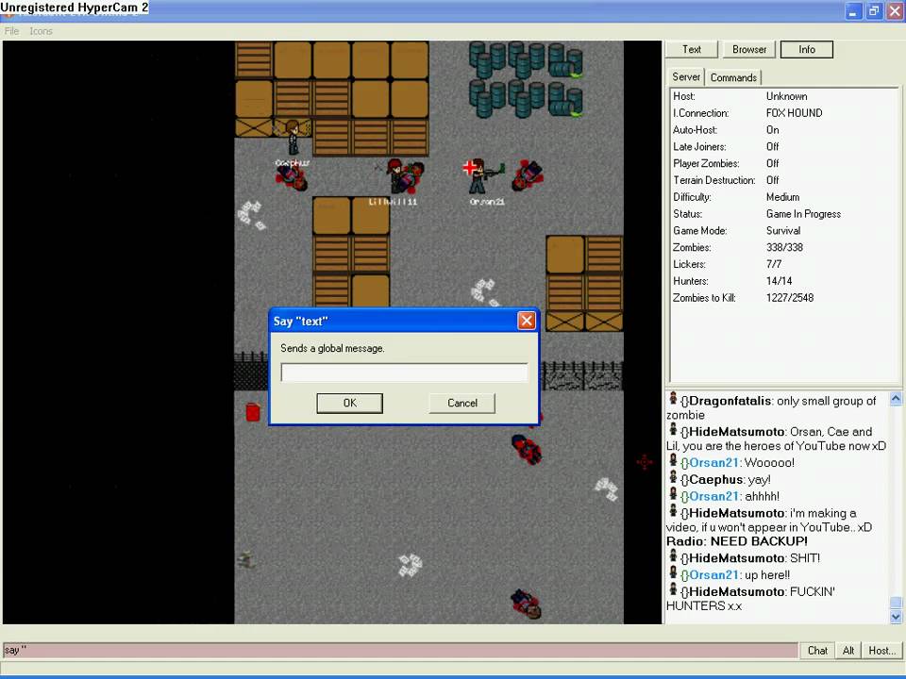Screen dimensions: 906x679
Task: Select the 'Hunters:' 14/14 value
Action: click(779, 281)
